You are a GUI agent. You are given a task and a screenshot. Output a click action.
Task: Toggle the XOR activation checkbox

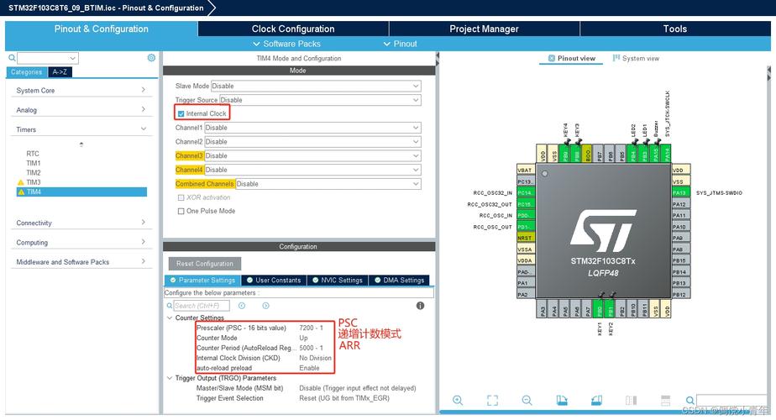tap(181, 197)
